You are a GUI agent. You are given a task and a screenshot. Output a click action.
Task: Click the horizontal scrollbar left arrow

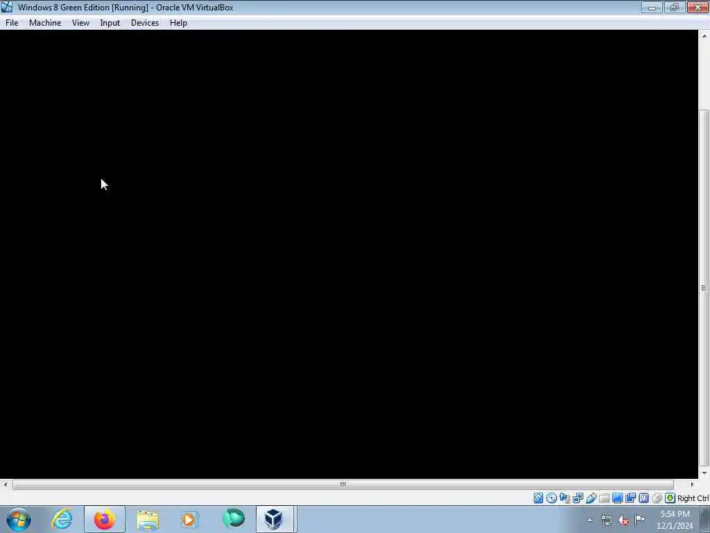[x=5, y=484]
